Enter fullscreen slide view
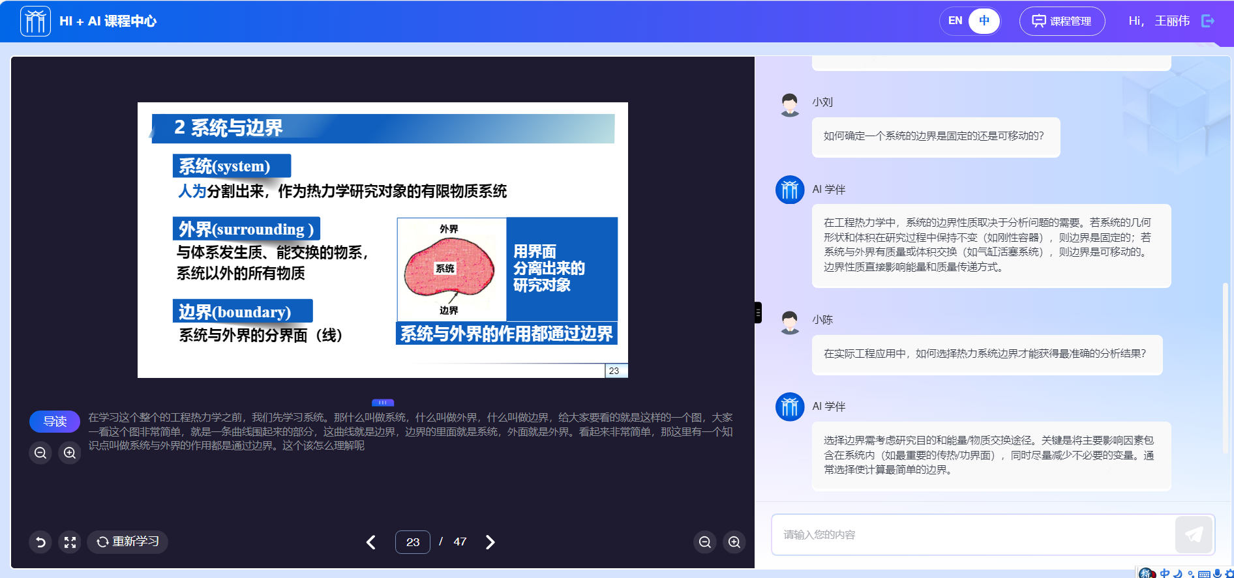Viewport: 1234px width, 578px height. click(x=70, y=542)
